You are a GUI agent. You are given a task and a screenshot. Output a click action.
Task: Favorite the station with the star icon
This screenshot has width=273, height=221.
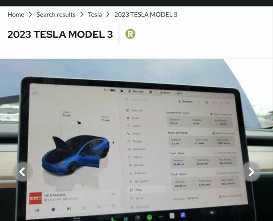(x=84, y=208)
